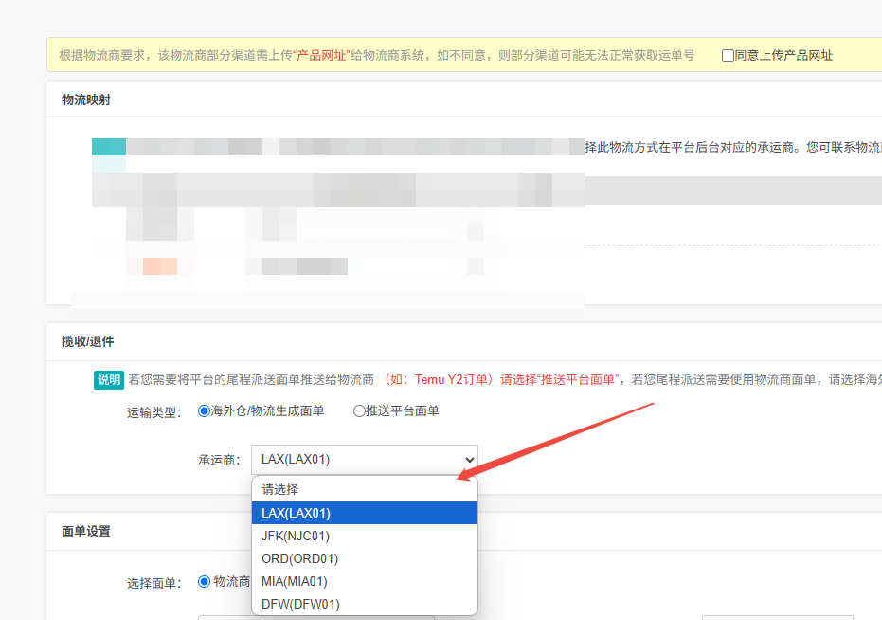Click the 揽收/退件 section header

[88, 341]
